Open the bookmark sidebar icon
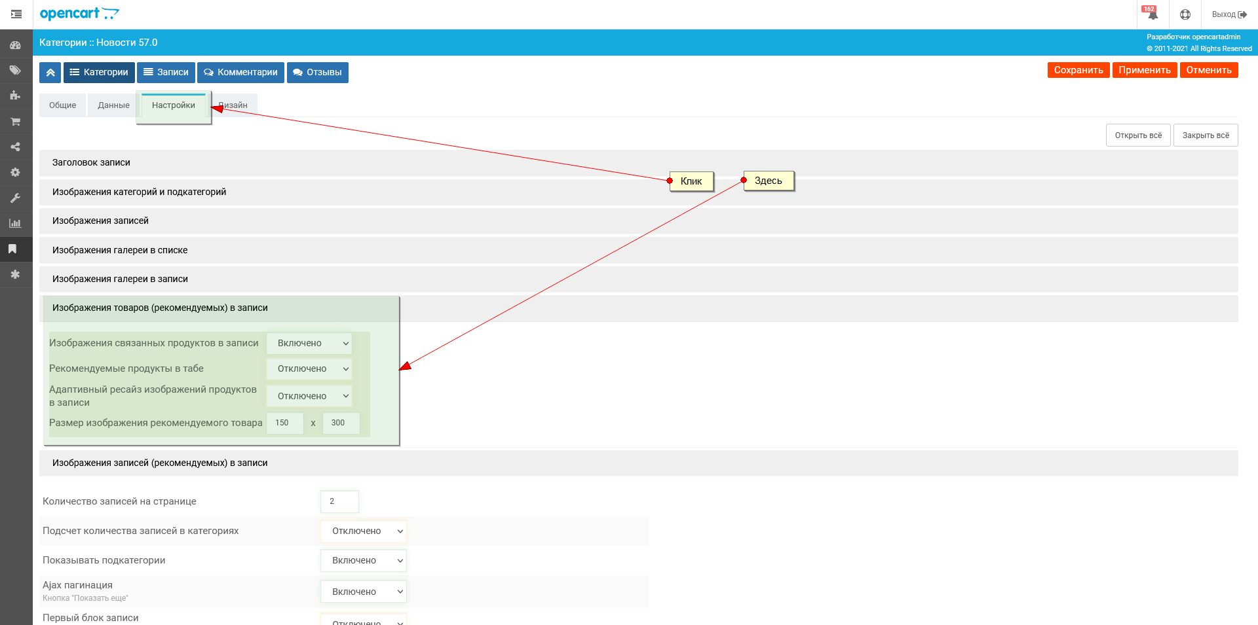The width and height of the screenshot is (1258, 625). [12, 249]
